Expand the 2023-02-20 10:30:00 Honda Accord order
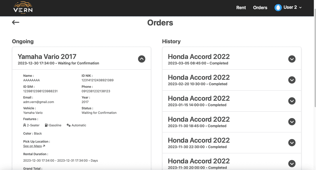Image resolution: width=316 pixels, height=170 pixels. tap(292, 80)
